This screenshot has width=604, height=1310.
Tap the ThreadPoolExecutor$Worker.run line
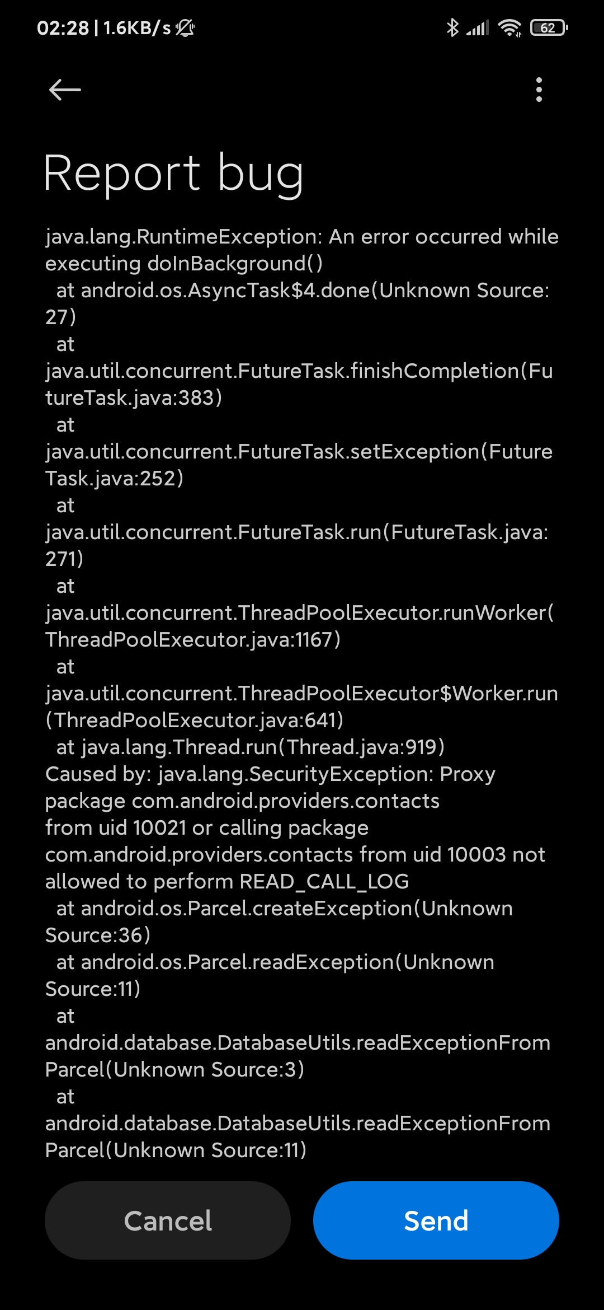(x=302, y=707)
